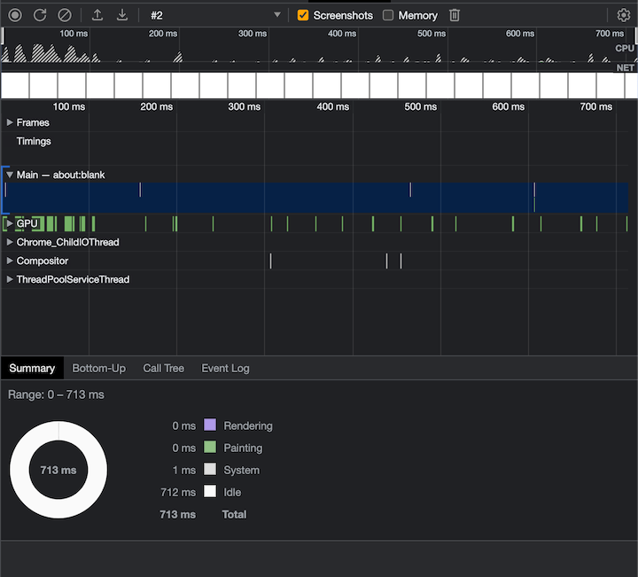Click the clear recording icon
Image resolution: width=638 pixels, height=577 pixels.
coord(64,15)
